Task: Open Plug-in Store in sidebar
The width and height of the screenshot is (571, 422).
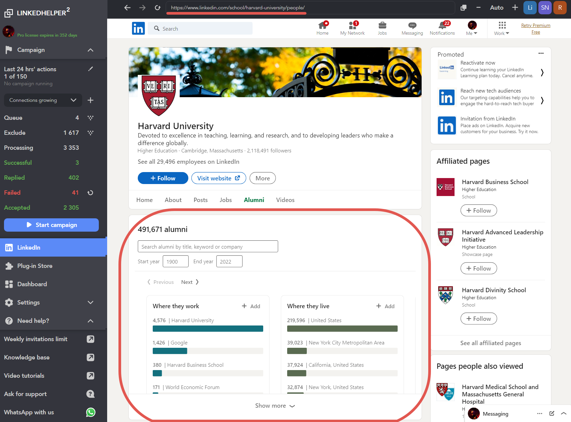Action: pyautogui.click(x=35, y=266)
